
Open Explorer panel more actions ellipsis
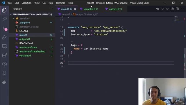(51, 9)
